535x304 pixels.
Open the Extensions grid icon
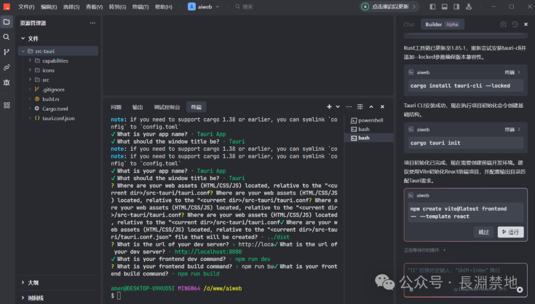(6, 105)
